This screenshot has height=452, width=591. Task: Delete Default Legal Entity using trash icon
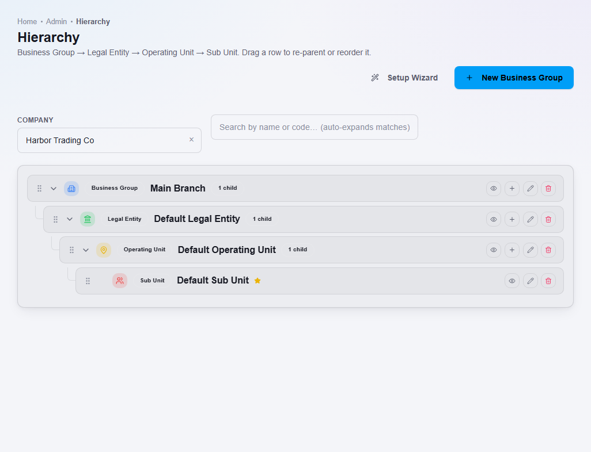coord(548,220)
